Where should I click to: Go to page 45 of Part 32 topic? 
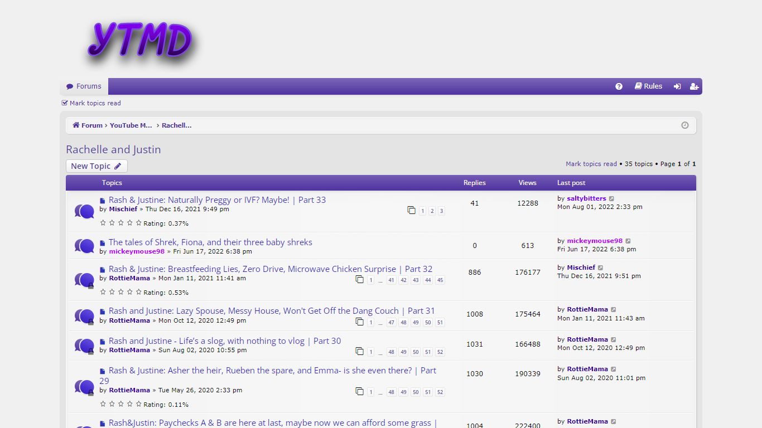tap(440, 280)
